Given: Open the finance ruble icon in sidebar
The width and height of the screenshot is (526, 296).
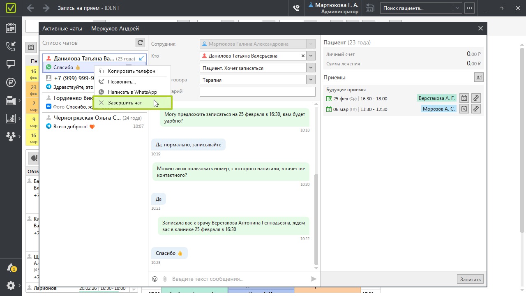Looking at the screenshot, I should pyautogui.click(x=11, y=82).
